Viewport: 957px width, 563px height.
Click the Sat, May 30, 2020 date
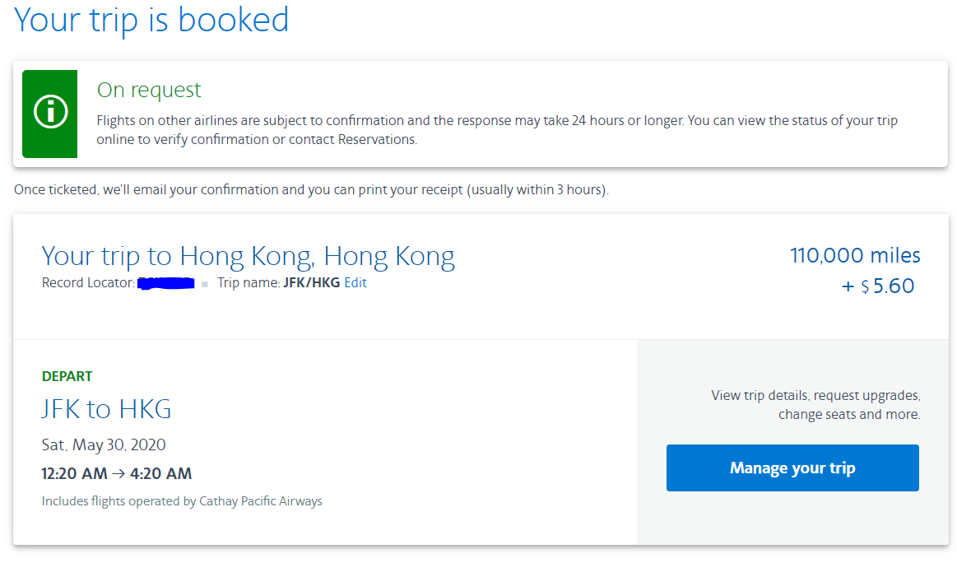pyautogui.click(x=104, y=444)
